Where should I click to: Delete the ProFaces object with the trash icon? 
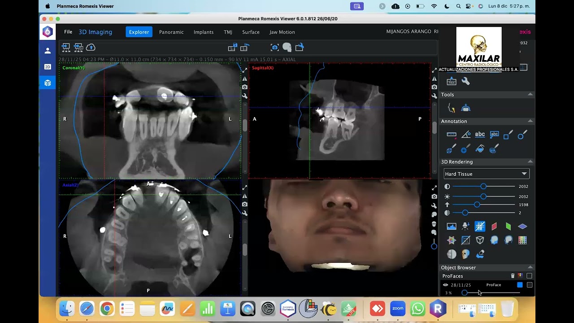click(x=513, y=276)
